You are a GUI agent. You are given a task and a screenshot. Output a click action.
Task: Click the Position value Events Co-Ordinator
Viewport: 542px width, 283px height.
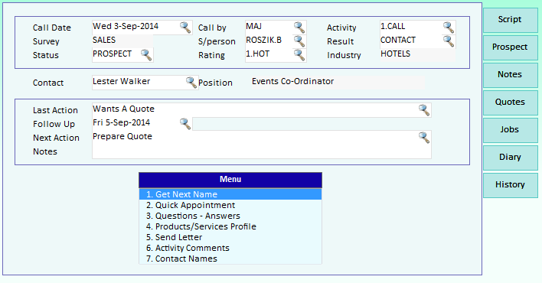click(x=338, y=83)
